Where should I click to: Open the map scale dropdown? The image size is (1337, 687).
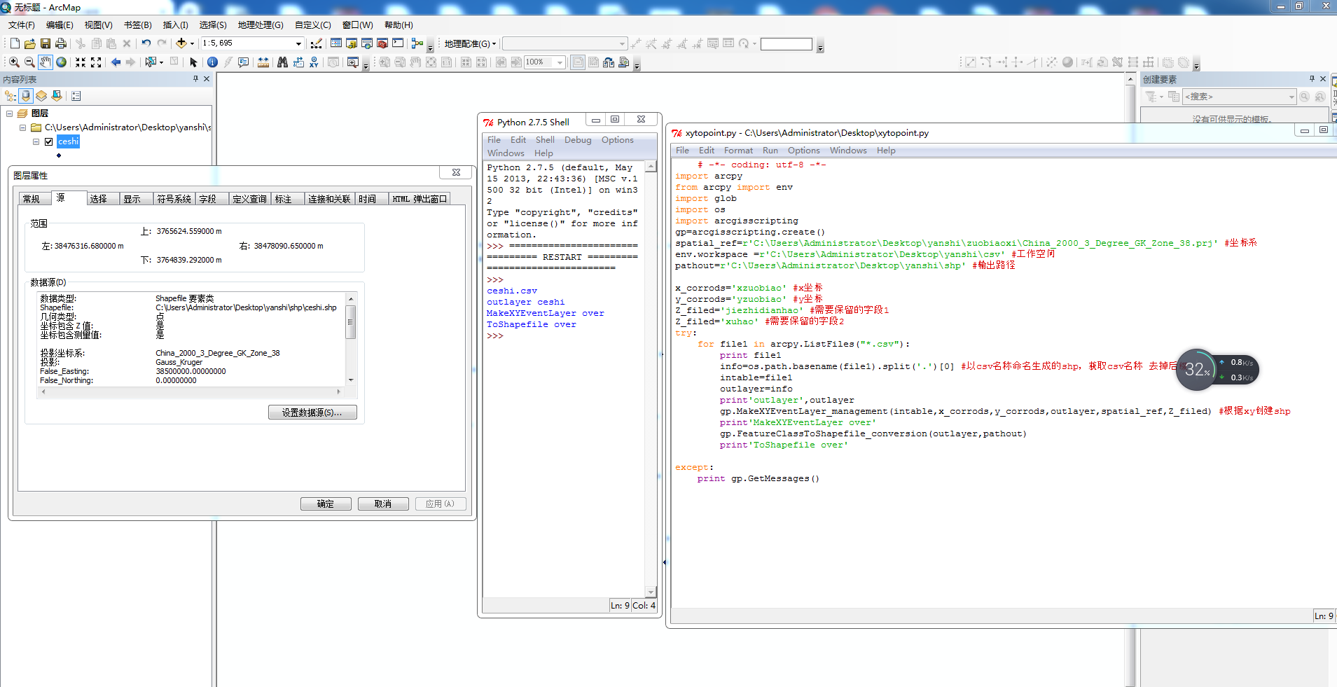click(x=298, y=43)
